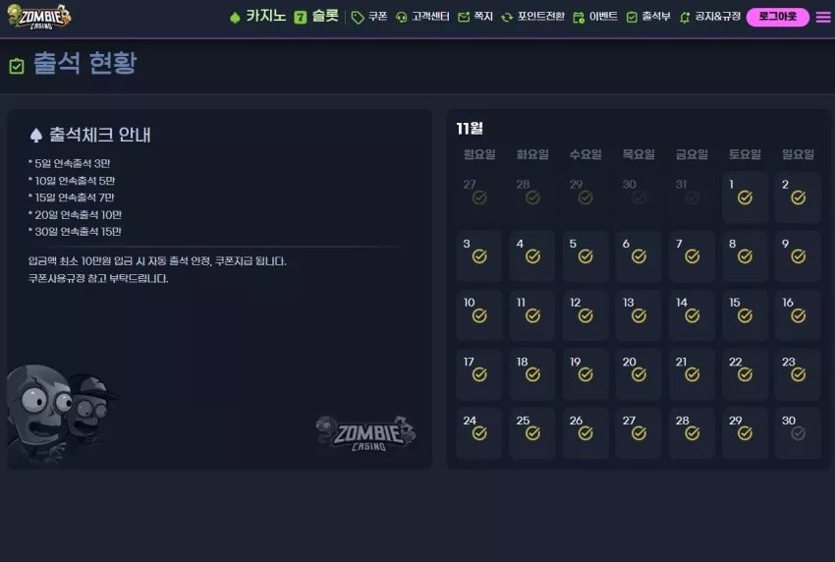
Task: Click the check mark on day 25
Action: 532,433
